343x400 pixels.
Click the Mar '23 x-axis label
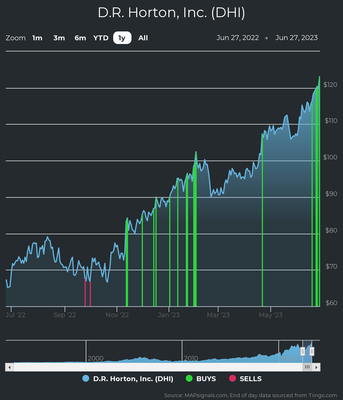pyautogui.click(x=218, y=315)
